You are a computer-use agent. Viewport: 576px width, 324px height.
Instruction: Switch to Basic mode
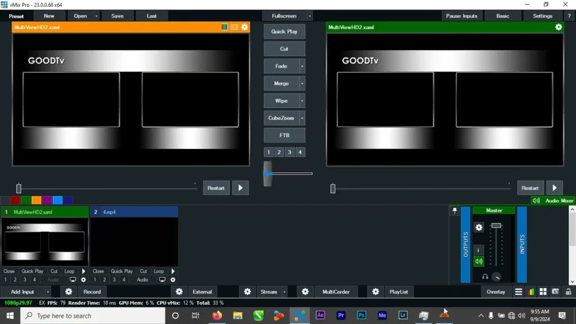click(x=502, y=16)
